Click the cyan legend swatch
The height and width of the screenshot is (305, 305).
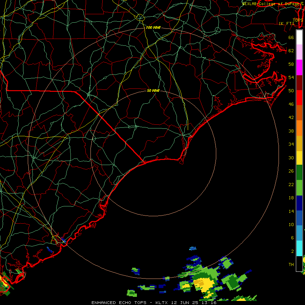299,248
